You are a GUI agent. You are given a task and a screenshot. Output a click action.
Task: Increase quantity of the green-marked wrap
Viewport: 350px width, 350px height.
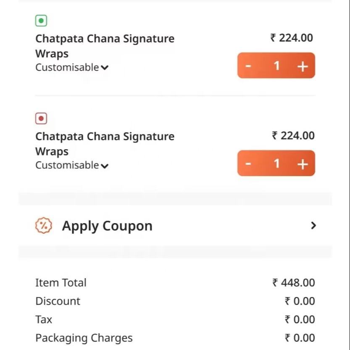click(x=303, y=66)
